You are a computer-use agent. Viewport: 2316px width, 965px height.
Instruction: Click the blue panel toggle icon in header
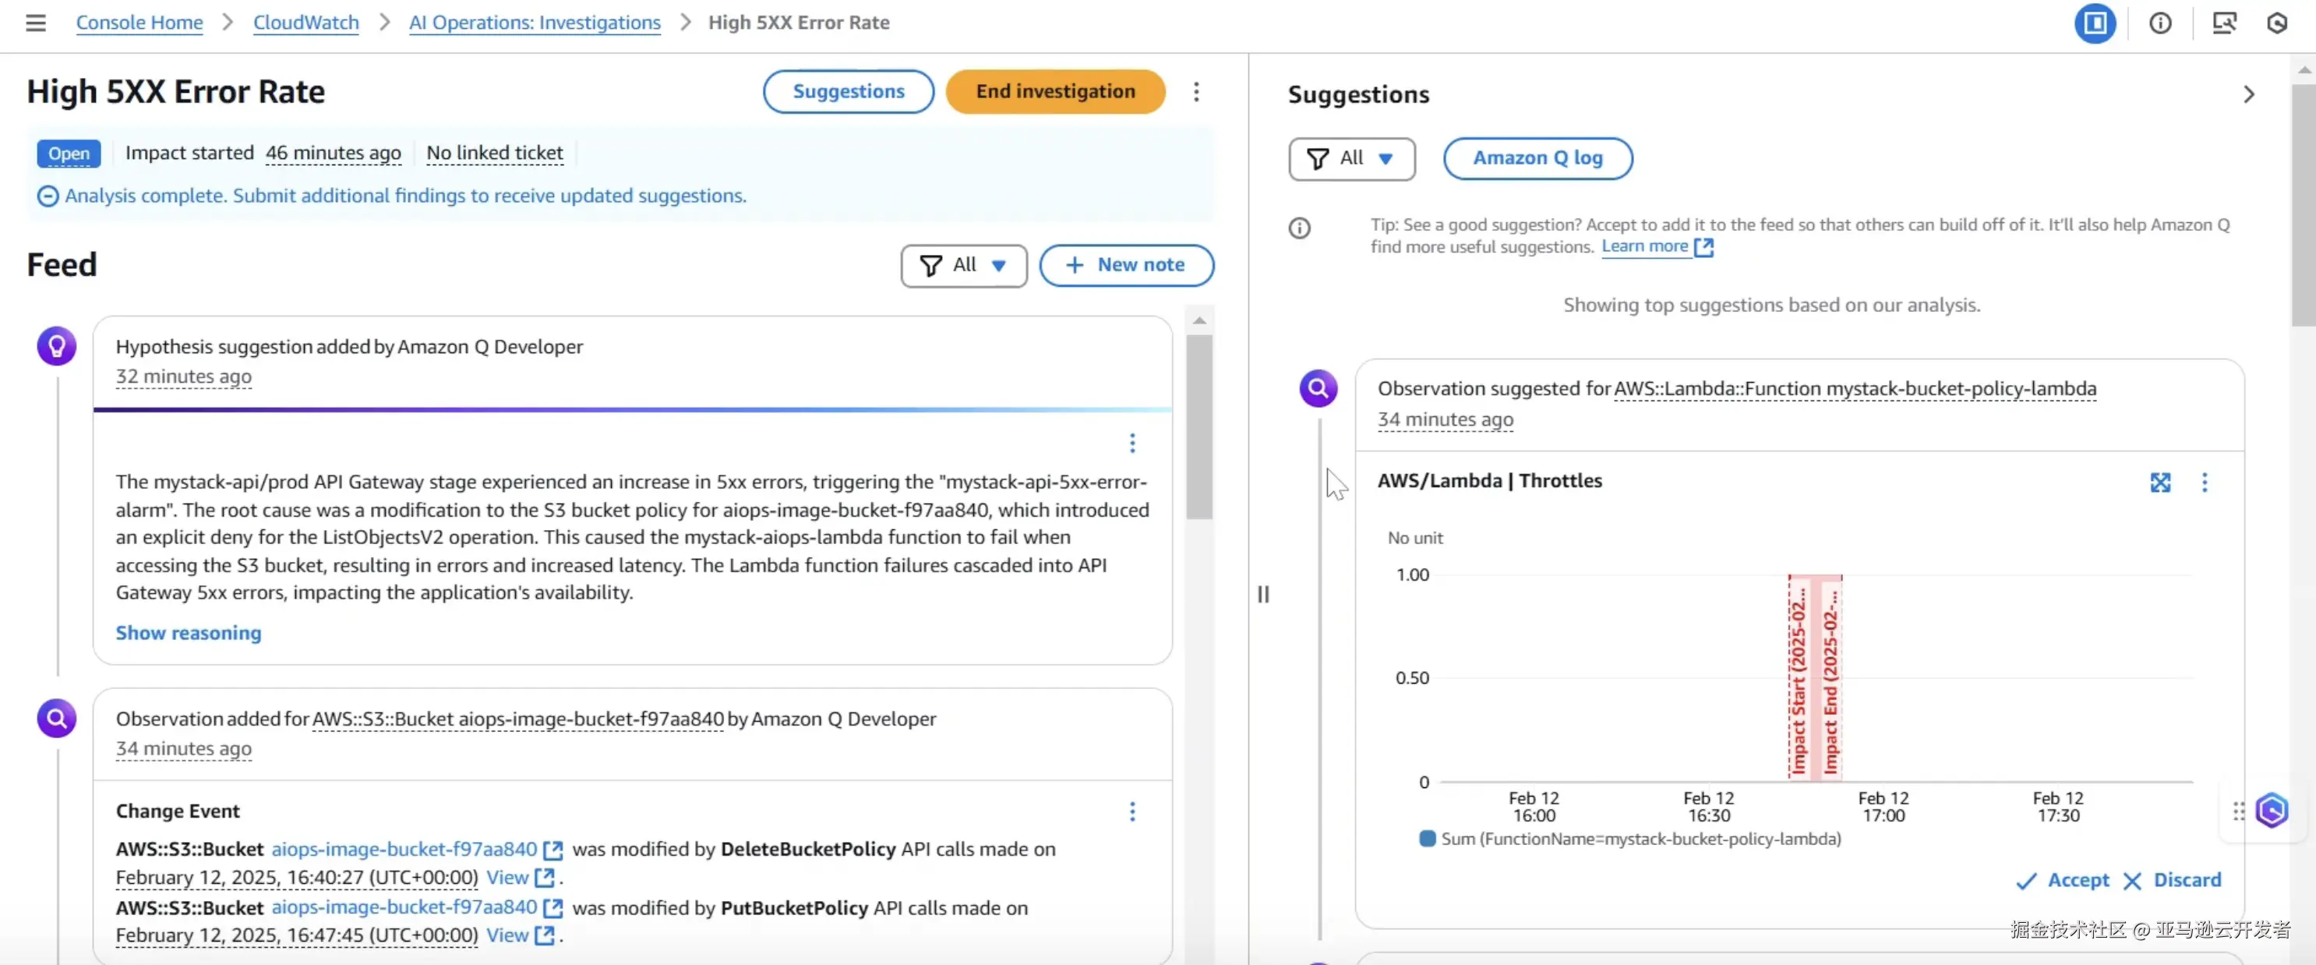pyautogui.click(x=2094, y=23)
